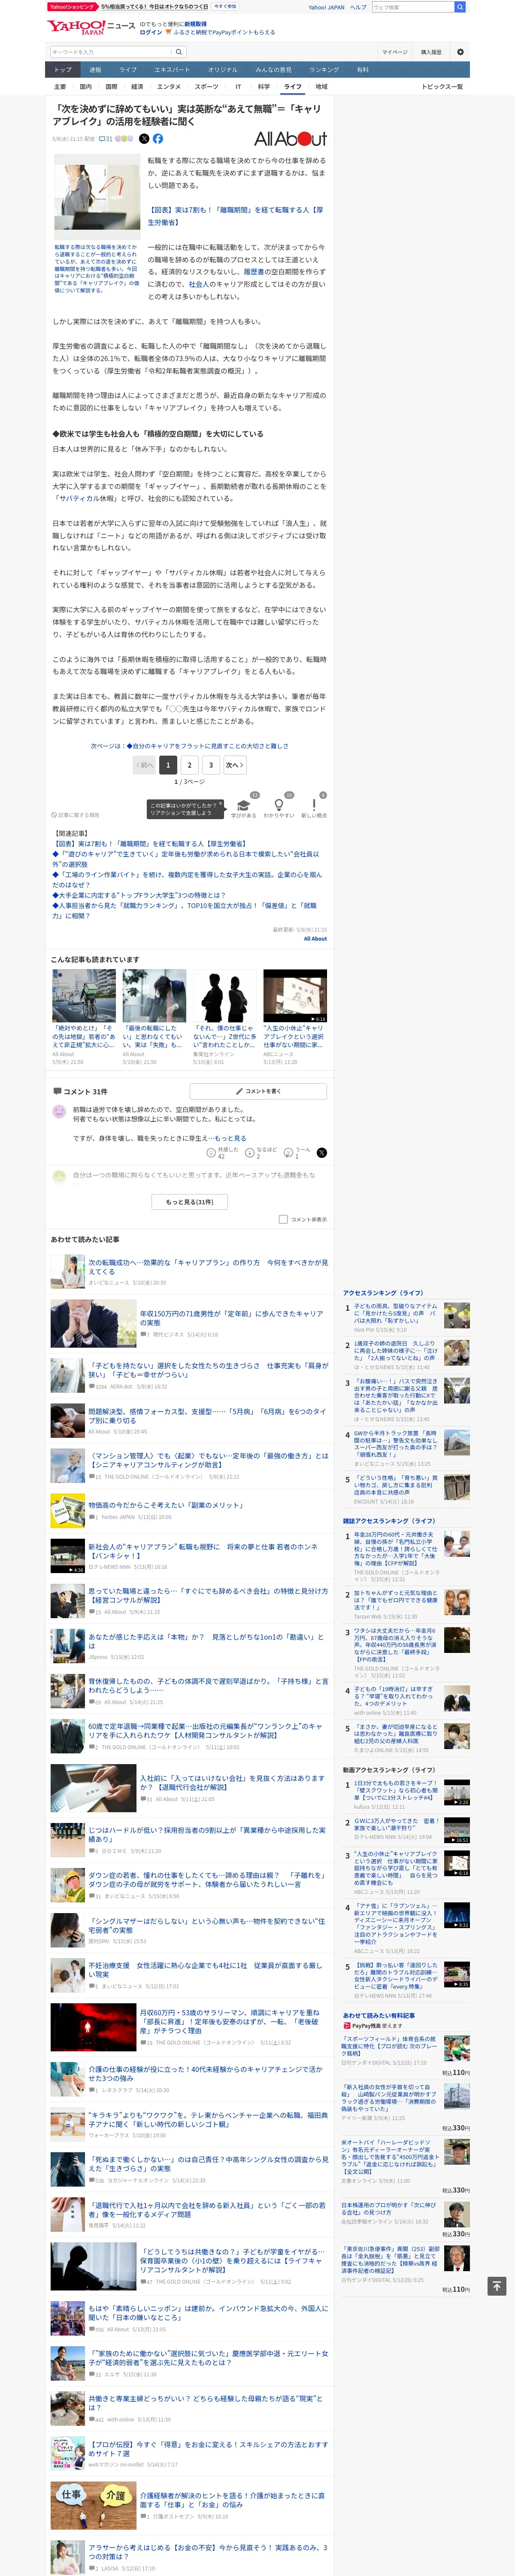This screenshot has height=2576, width=515.
Task: Click the search magnifier beside keyword field
Action: 179,52
